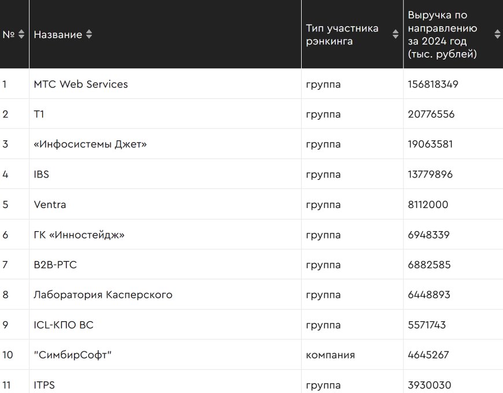The image size is (503, 393).
Task: Click группа type in Ventra row
Action: [323, 206]
